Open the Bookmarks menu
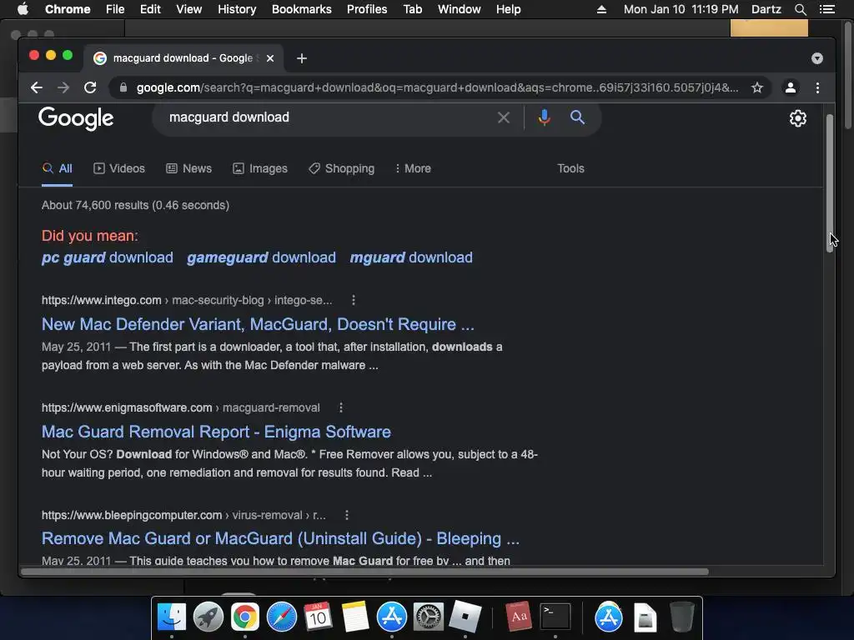Screen dimensions: 854x640 pos(302,9)
